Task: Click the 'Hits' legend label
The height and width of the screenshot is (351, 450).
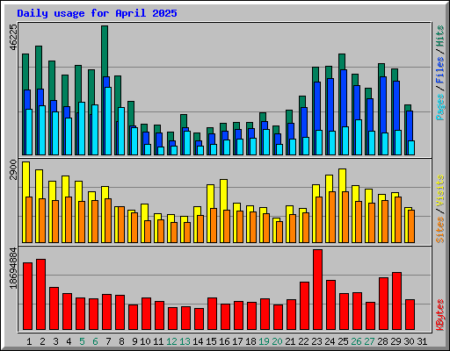Action: (440, 36)
